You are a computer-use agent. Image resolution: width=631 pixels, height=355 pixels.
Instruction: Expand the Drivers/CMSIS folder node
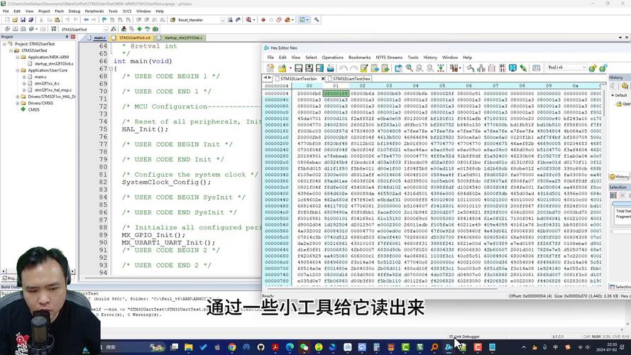click(x=17, y=103)
